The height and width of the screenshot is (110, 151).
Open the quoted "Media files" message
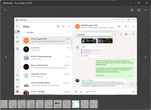click(x=92, y=51)
